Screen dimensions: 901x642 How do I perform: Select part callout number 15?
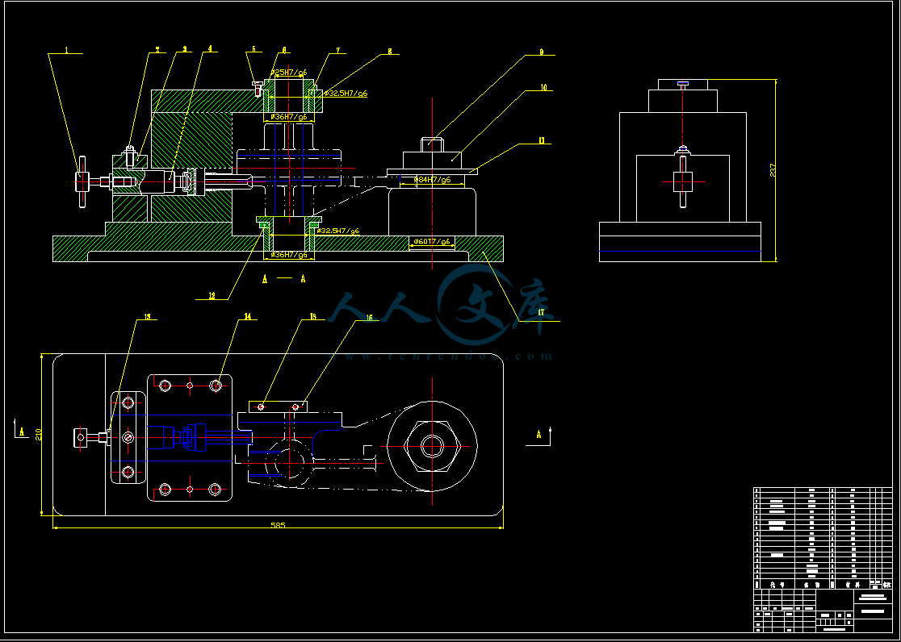[312, 316]
